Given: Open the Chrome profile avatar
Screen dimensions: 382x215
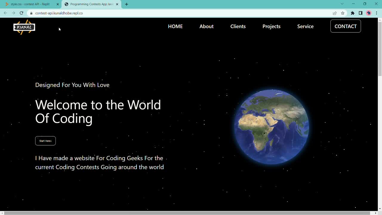Looking at the screenshot, I should 369,13.
